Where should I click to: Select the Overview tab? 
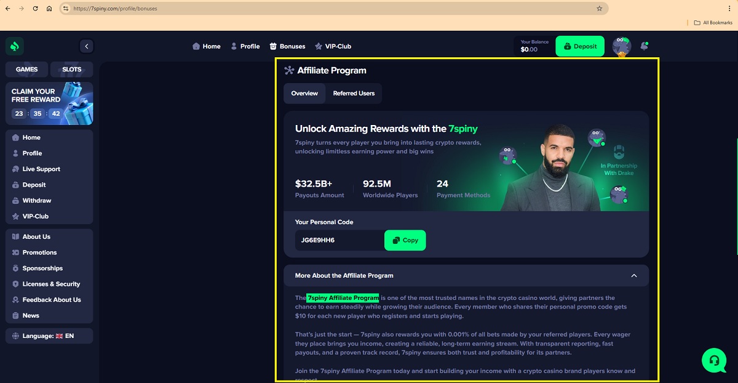[304, 94]
